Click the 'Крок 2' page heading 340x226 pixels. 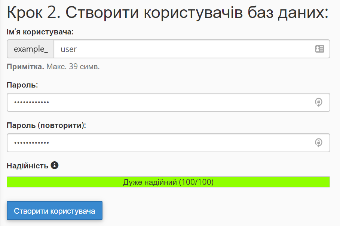coord(167,13)
